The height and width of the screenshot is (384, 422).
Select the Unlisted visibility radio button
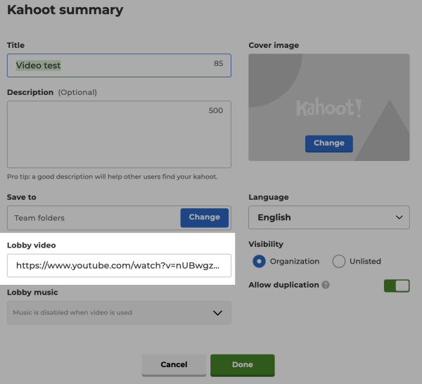[x=339, y=262]
